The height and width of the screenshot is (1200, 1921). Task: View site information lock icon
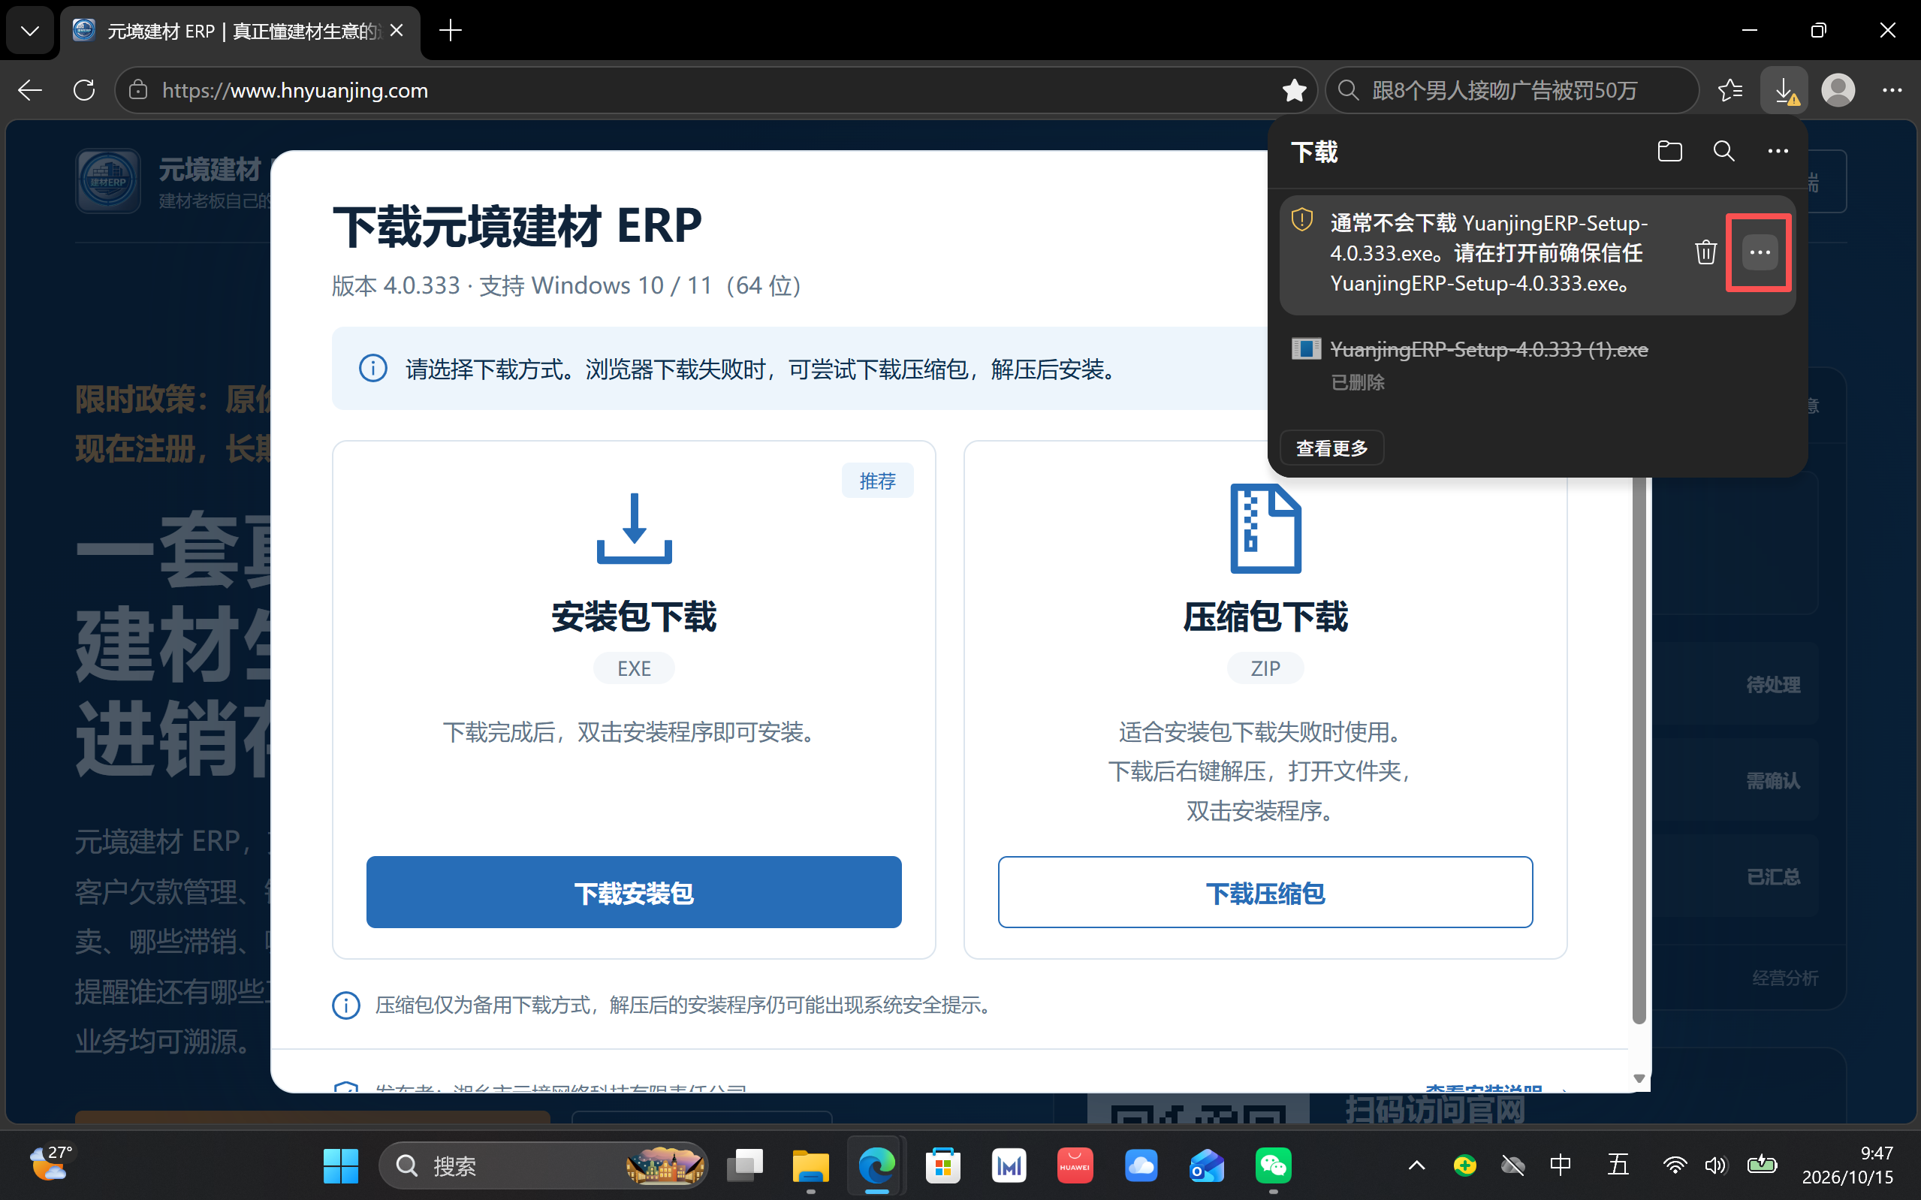coord(138,90)
